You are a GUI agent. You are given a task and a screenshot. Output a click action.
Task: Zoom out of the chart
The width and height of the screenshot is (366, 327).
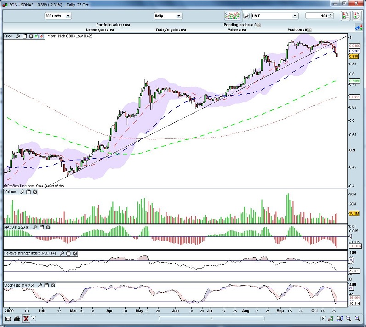pos(349,319)
